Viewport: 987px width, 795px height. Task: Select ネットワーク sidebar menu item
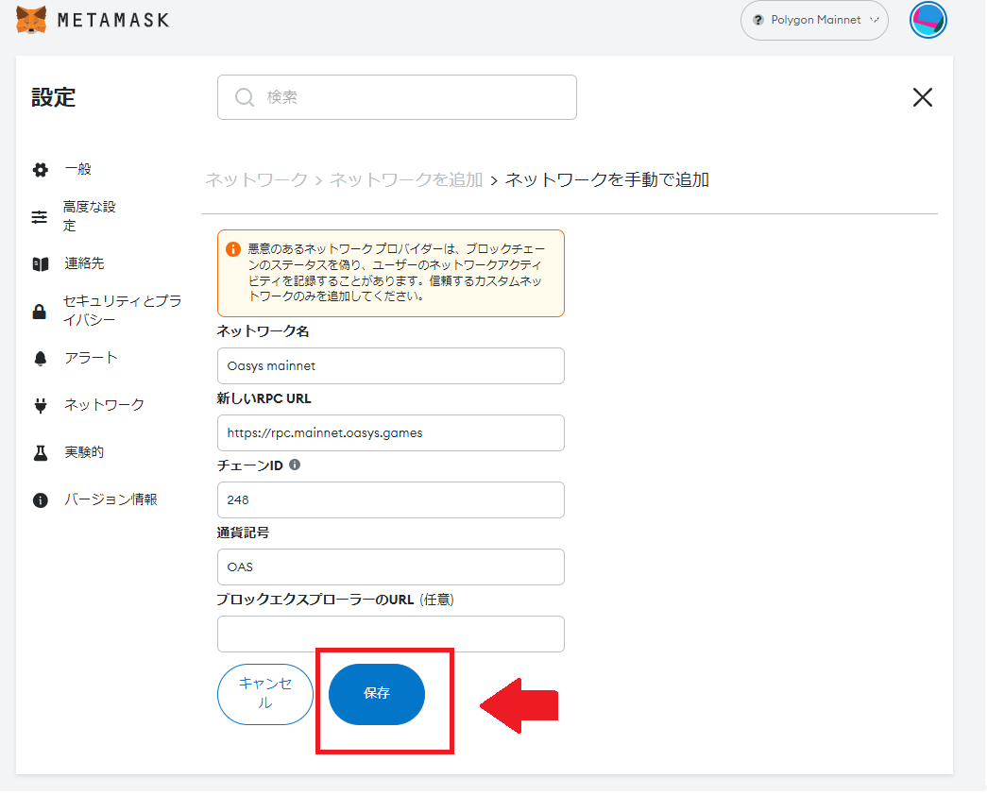(x=105, y=405)
